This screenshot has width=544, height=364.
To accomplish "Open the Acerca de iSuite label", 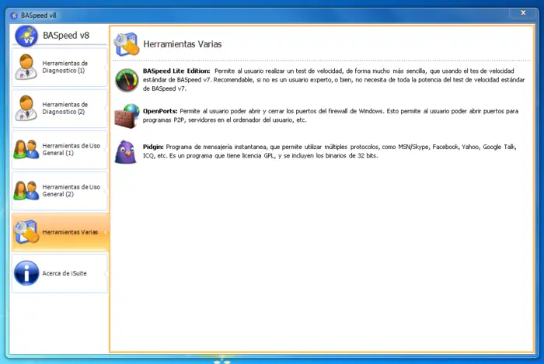I will (65, 273).
